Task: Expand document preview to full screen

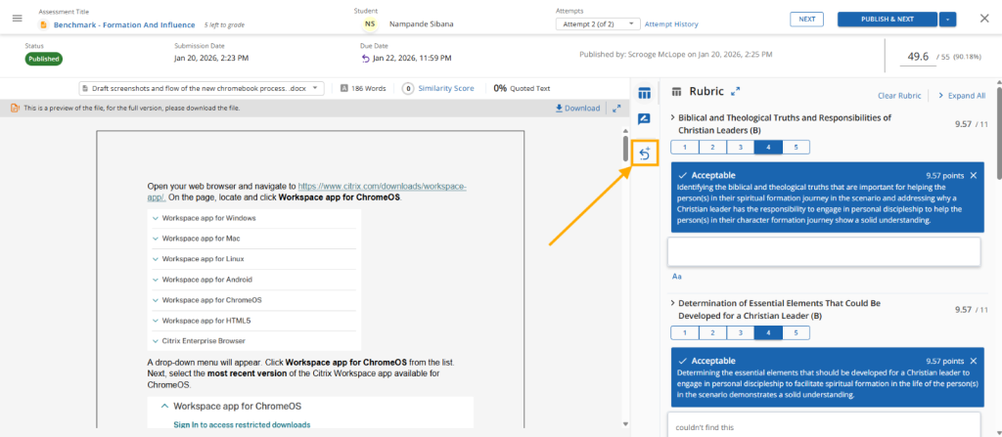Action: click(x=616, y=108)
